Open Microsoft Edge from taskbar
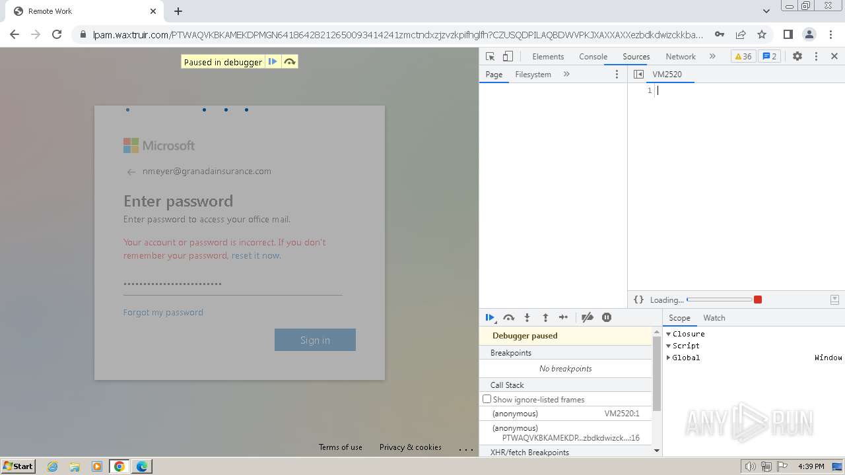This screenshot has height=475, width=845. [141, 466]
